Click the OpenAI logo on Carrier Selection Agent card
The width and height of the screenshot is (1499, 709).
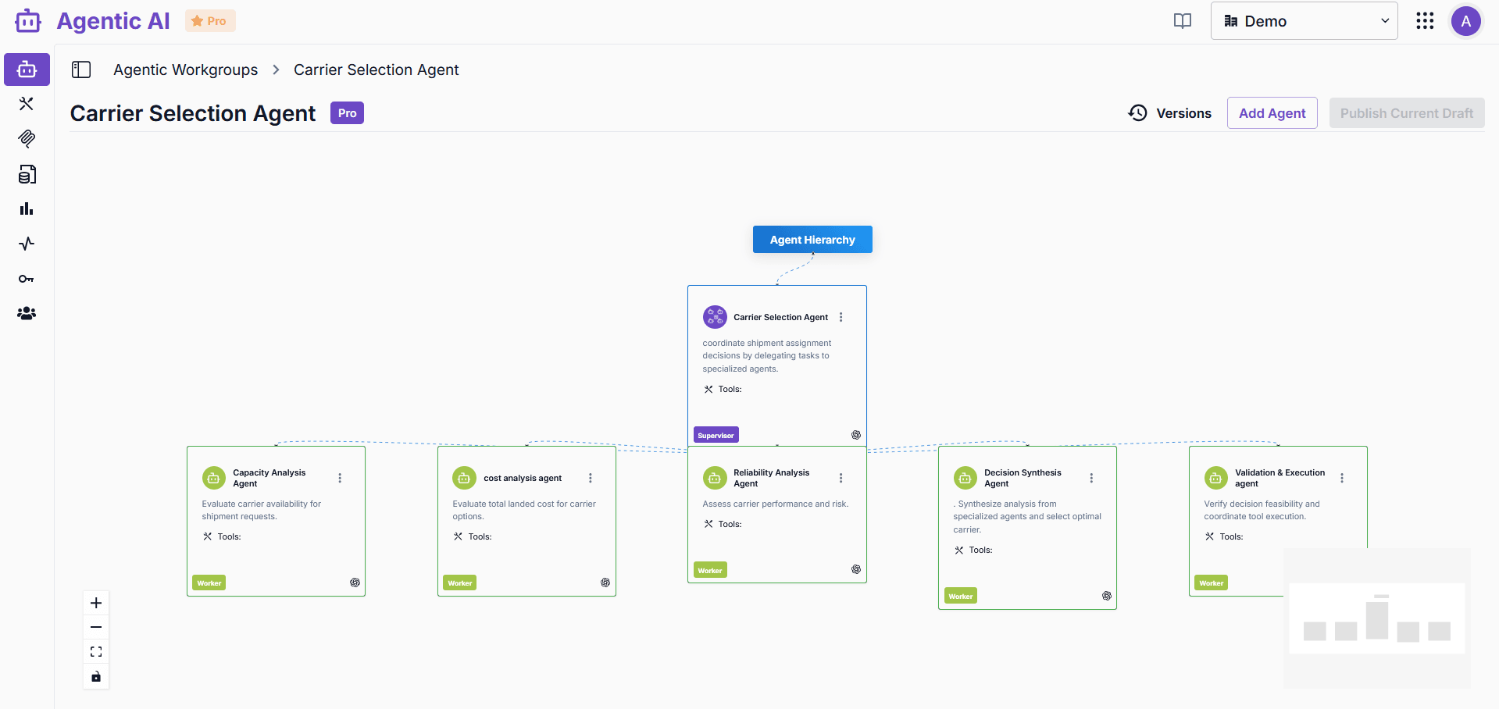click(x=856, y=434)
